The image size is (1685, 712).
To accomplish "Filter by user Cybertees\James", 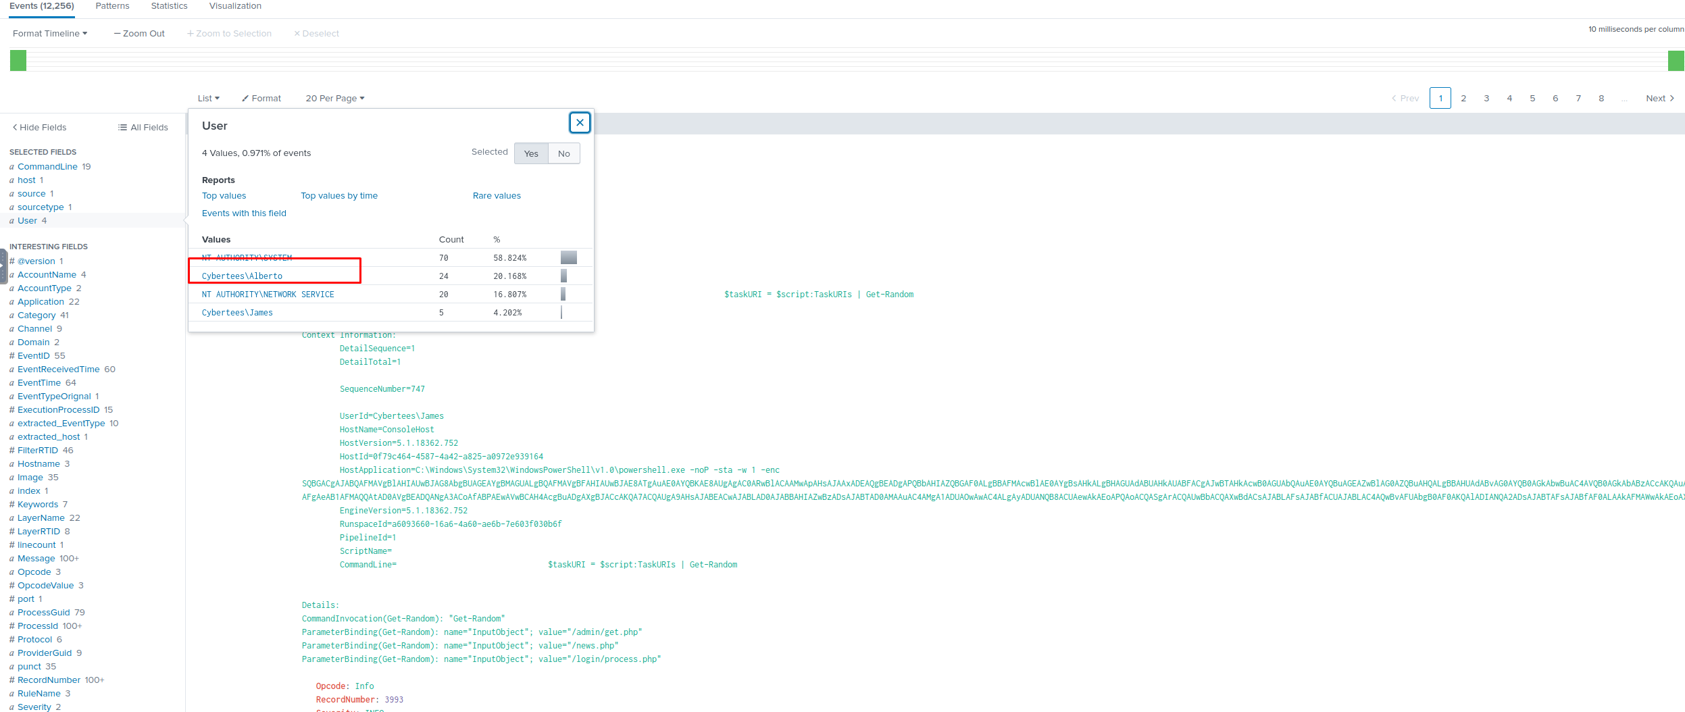I will click(237, 313).
